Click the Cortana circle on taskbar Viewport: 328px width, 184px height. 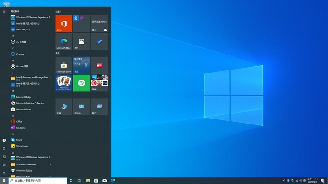click(71, 181)
